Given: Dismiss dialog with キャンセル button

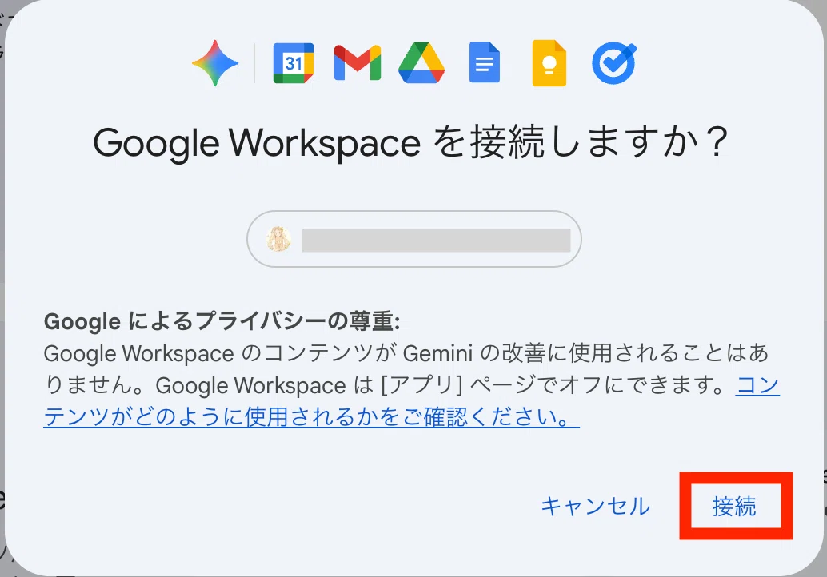Looking at the screenshot, I should tap(596, 506).
